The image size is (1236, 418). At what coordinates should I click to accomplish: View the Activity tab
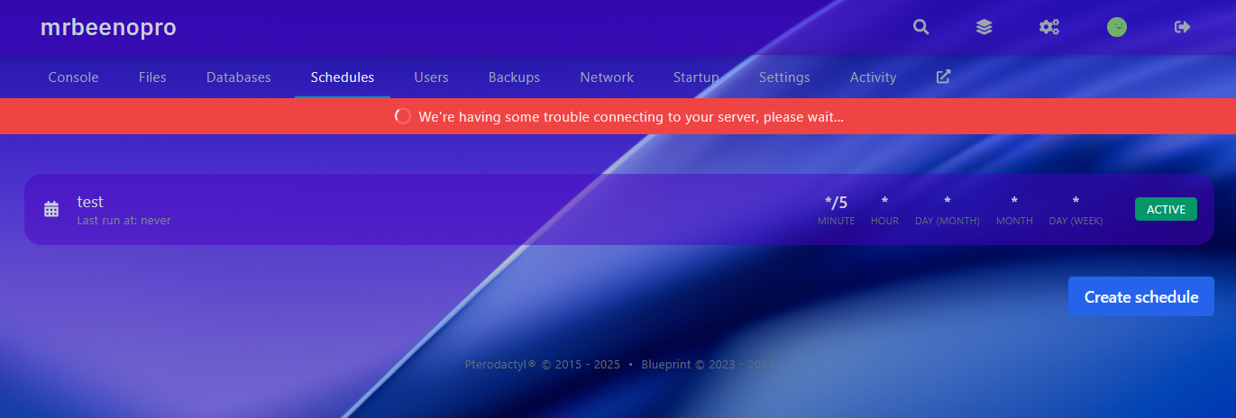coord(873,77)
